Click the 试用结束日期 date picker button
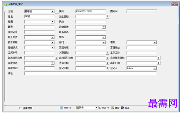Image resolution: width=183 pixels, height=113 pixels. [56, 58]
